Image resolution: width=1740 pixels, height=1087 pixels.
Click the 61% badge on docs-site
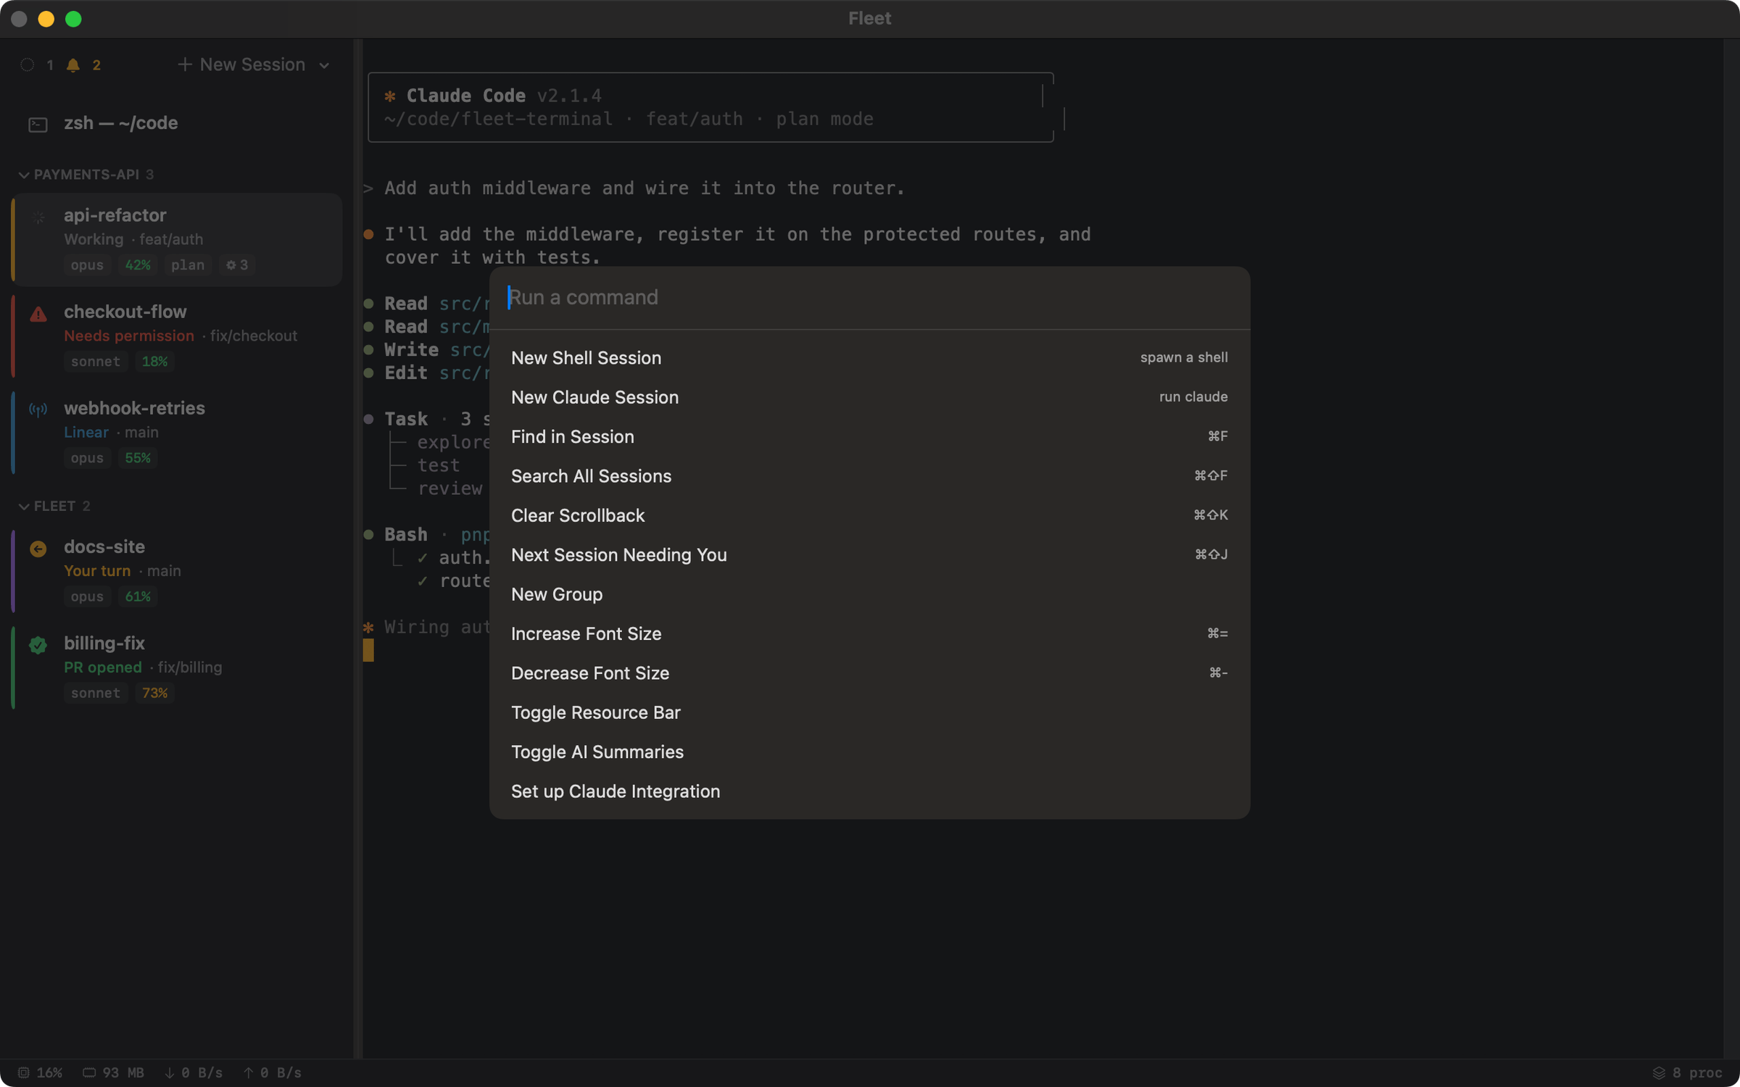138,596
